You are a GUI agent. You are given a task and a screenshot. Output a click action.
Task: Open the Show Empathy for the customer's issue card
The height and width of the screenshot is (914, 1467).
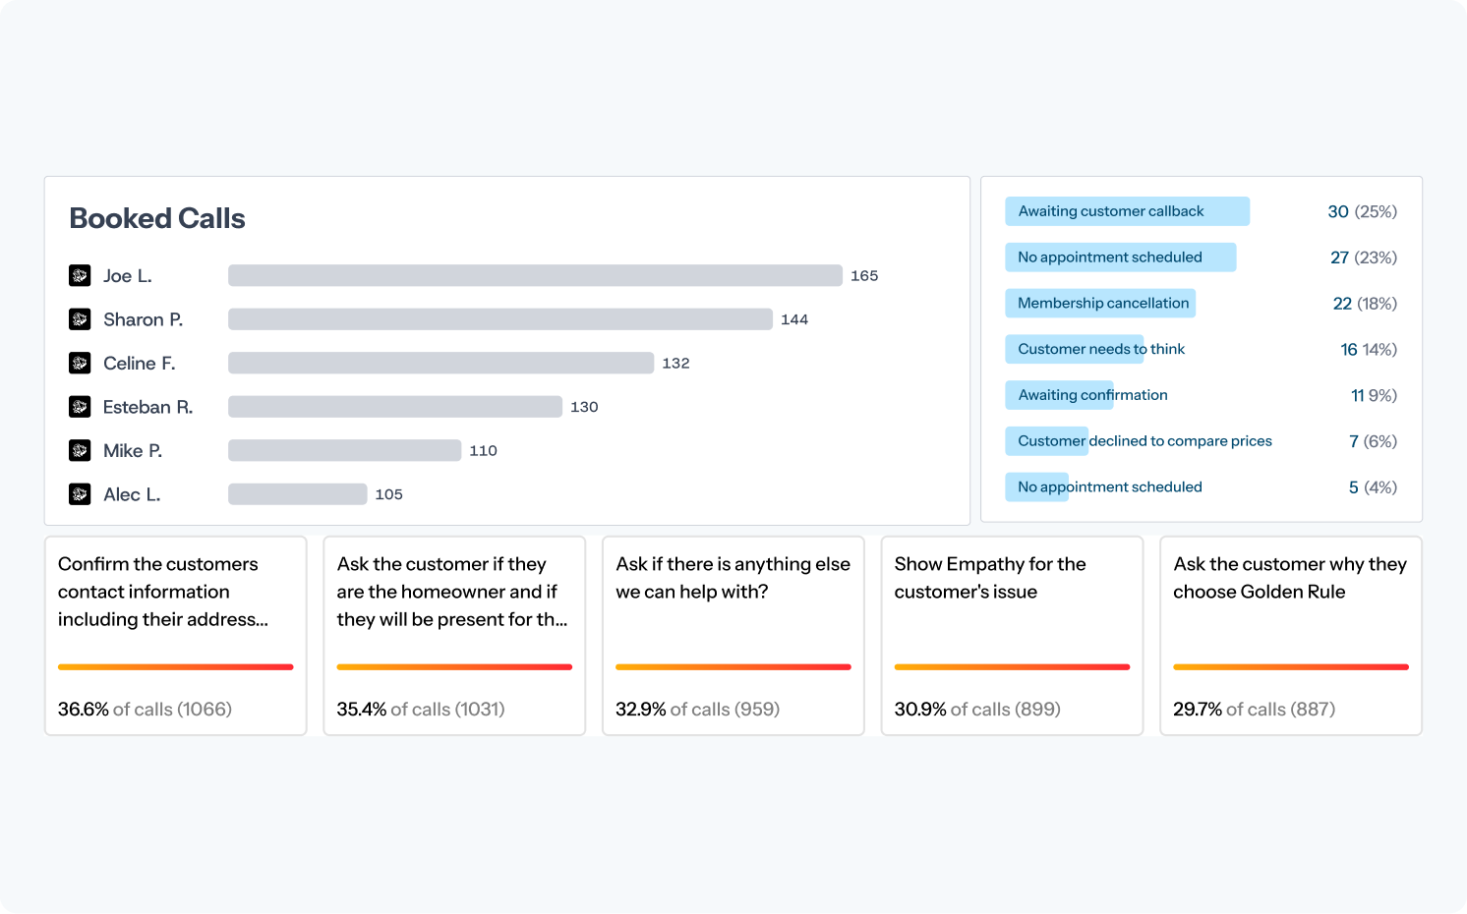1012,636
